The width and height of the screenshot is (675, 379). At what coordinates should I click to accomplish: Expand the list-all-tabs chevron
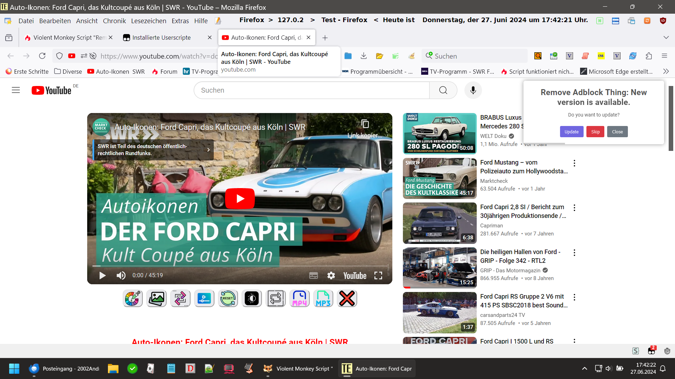pyautogui.click(x=666, y=38)
